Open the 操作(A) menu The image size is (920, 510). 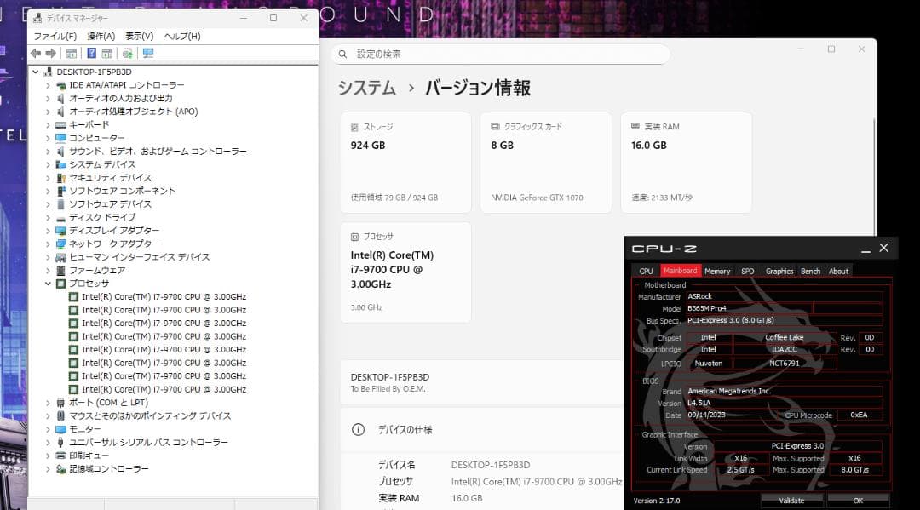click(101, 37)
